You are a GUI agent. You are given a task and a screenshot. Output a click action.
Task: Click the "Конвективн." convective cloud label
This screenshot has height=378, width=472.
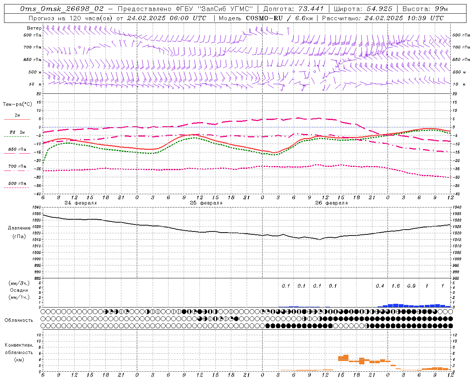pos(19,345)
